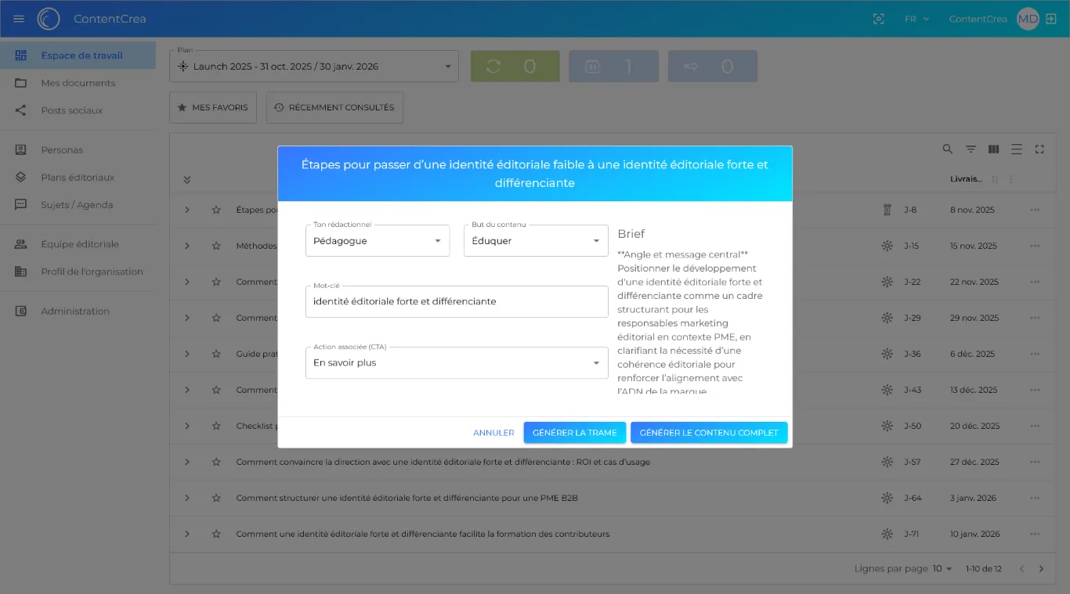Expand the Action associée (CTA) dropdown

[457, 363]
